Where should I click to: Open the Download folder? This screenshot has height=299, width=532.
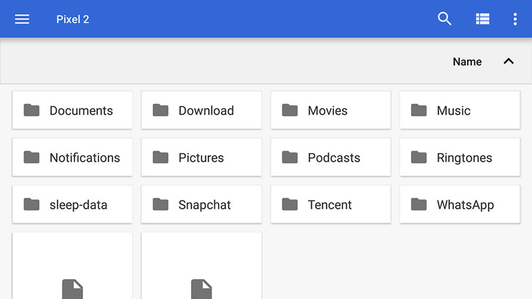click(201, 110)
